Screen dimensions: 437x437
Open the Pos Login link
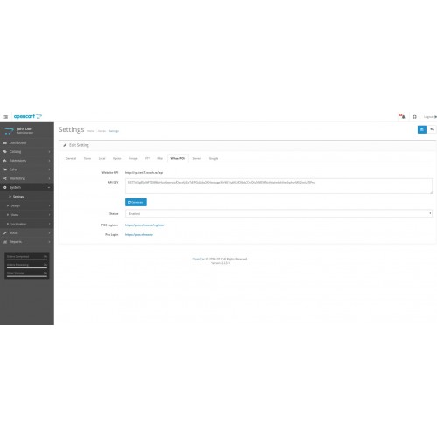coord(139,235)
